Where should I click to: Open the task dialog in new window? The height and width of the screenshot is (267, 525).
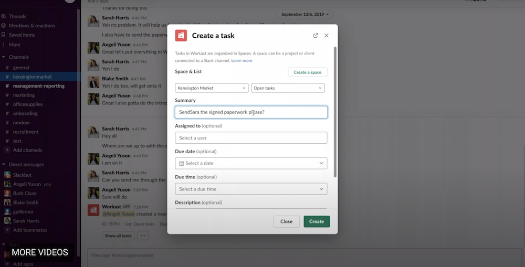tap(316, 36)
